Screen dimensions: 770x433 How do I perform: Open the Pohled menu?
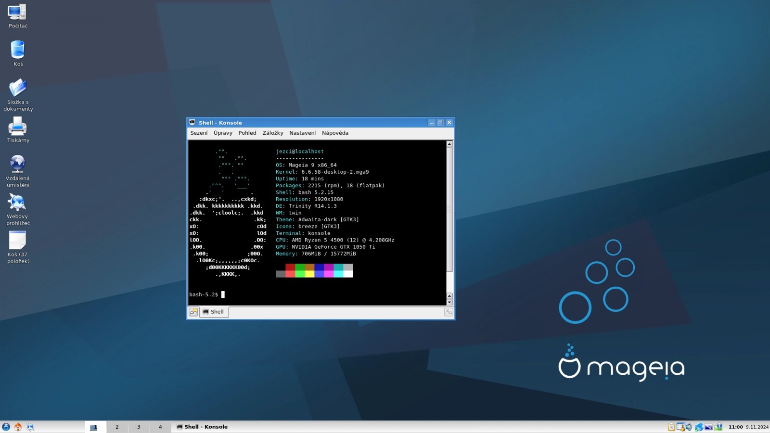[x=247, y=133]
